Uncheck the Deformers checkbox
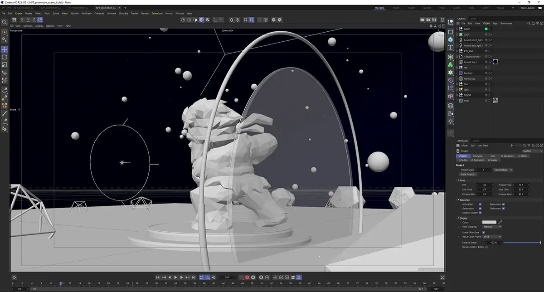This screenshot has height=292, width=544. coord(503,209)
